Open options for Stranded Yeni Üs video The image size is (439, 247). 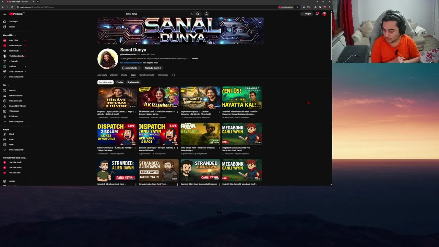261,112
